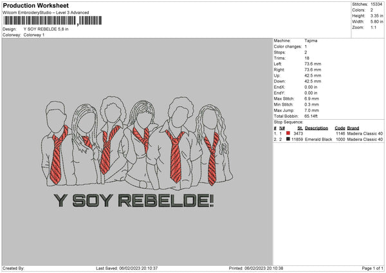
Task: Click the Height value 3.35 in
Action: click(x=376, y=15)
